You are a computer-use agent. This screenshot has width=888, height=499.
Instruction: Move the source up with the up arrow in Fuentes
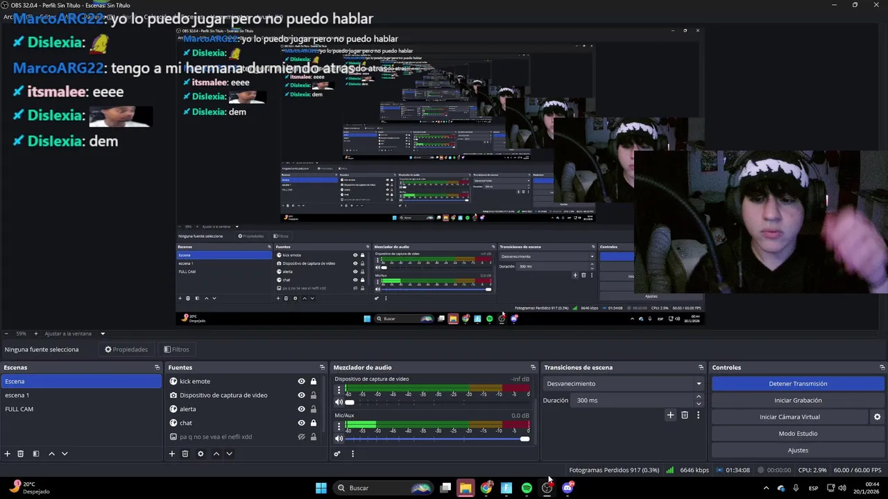coord(216,454)
